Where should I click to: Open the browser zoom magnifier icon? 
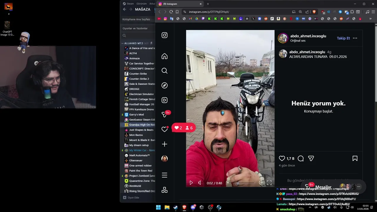[300, 12]
